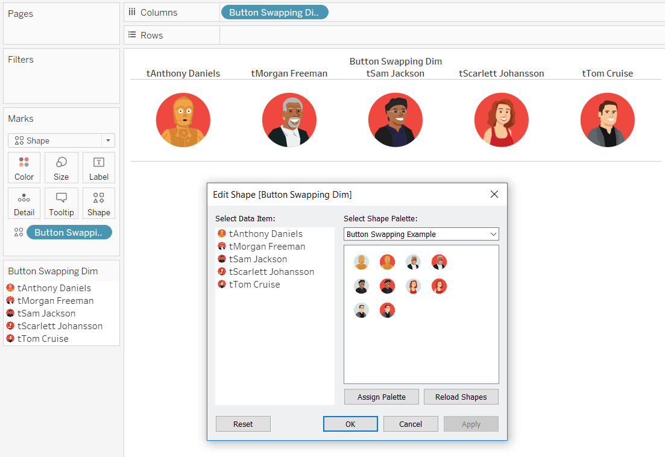Image resolution: width=665 pixels, height=457 pixels.
Task: Select the red-background Scarlett Johansson palette shape
Action: click(439, 286)
